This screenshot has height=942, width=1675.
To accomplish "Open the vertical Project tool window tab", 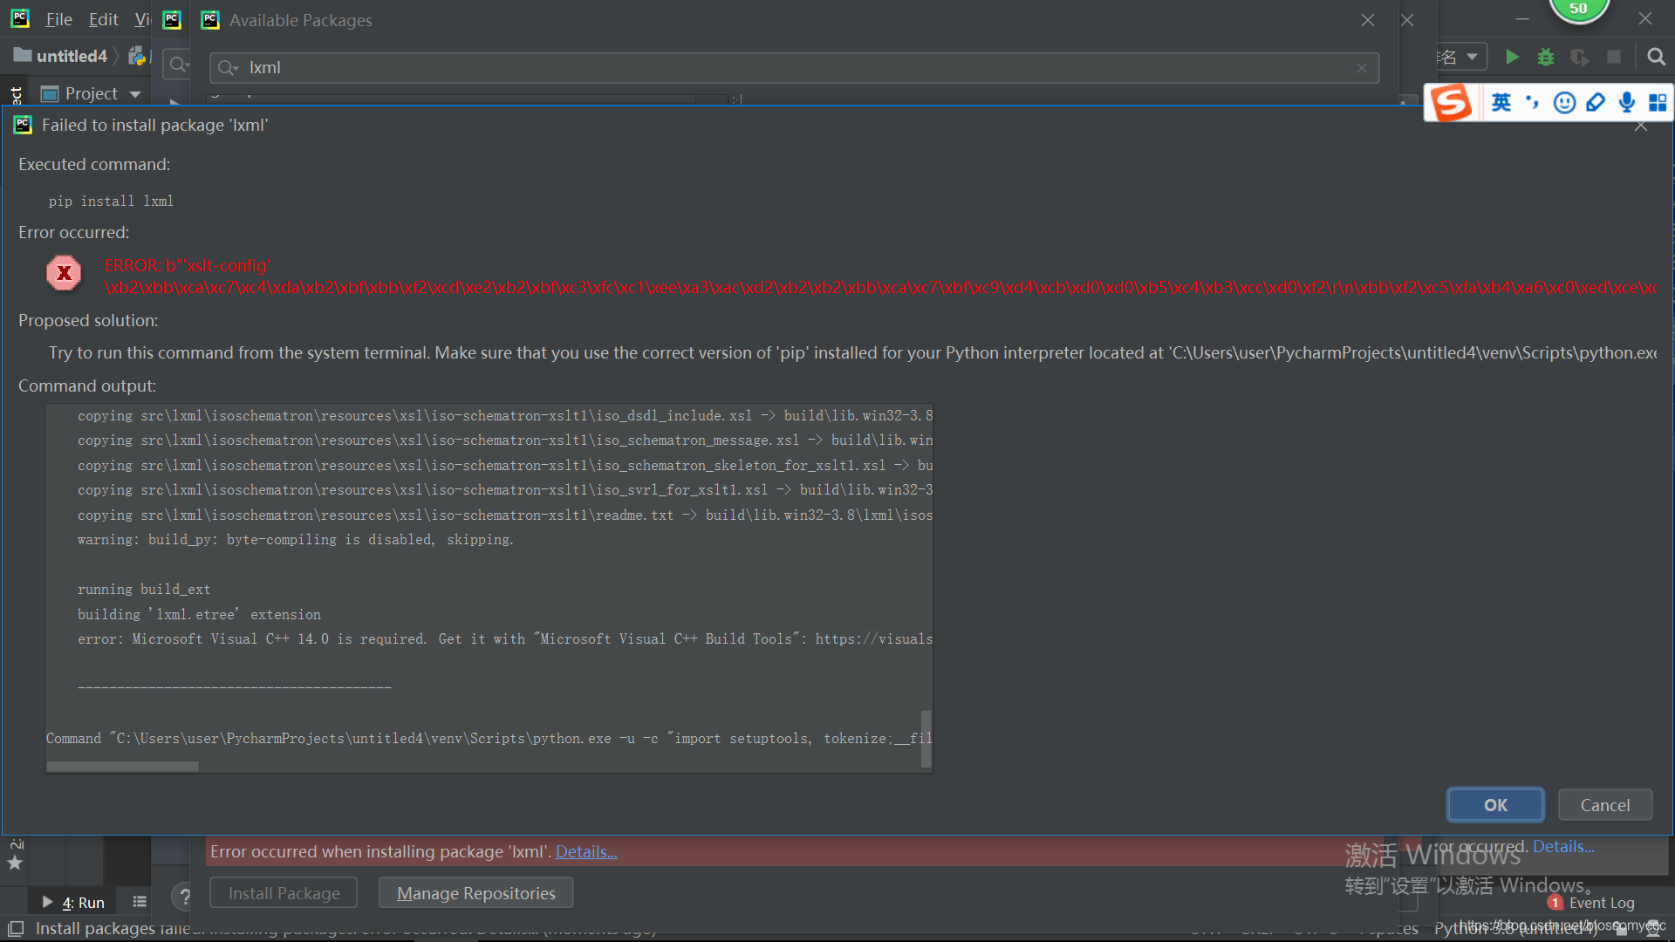I will tap(16, 94).
